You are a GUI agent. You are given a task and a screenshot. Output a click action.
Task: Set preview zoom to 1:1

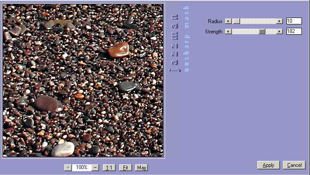[x=109, y=167]
